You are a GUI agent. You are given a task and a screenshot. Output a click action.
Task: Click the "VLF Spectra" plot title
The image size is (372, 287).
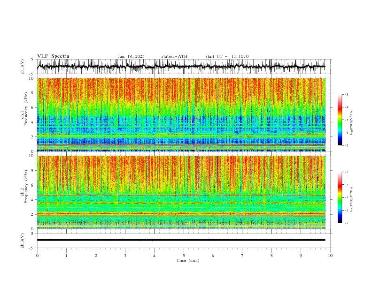[53, 56]
